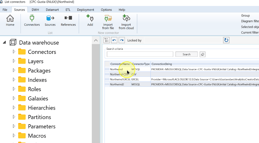Viewport: 259px width, 143px height.
Task: Import connector from file
Action: click(x=108, y=22)
